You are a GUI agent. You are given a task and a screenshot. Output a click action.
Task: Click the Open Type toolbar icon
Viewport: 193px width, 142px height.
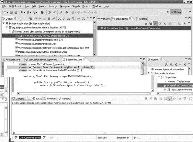tap(49, 12)
